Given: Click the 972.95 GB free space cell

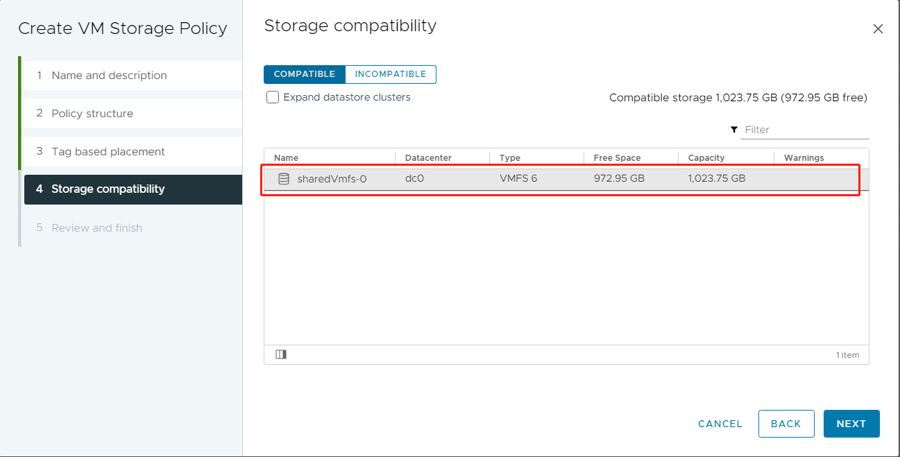Looking at the screenshot, I should pyautogui.click(x=619, y=179).
